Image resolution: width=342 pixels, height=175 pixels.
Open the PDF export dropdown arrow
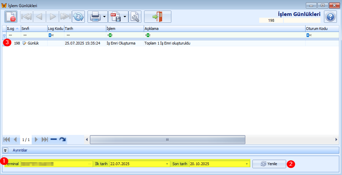125,17
